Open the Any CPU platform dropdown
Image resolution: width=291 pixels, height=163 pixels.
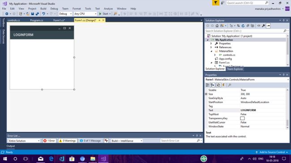(85, 14)
